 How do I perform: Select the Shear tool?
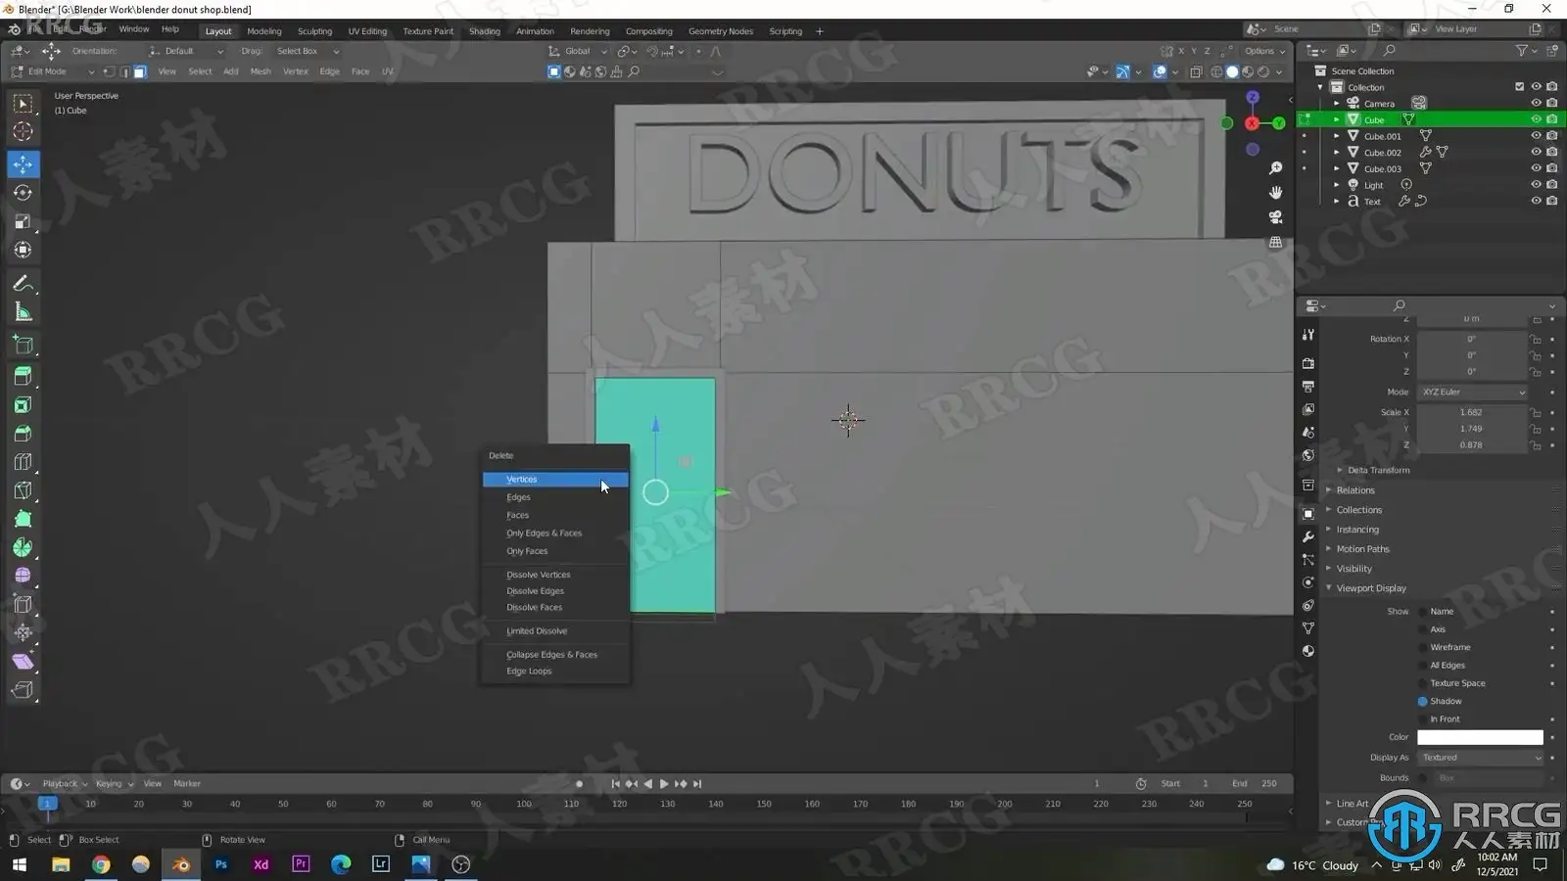[x=23, y=662]
